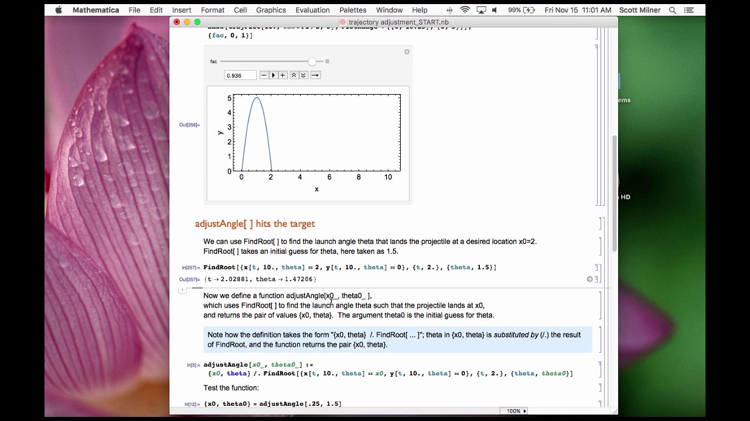Click the text "Test the function:"
This screenshot has height=421, width=750.
[231, 388]
